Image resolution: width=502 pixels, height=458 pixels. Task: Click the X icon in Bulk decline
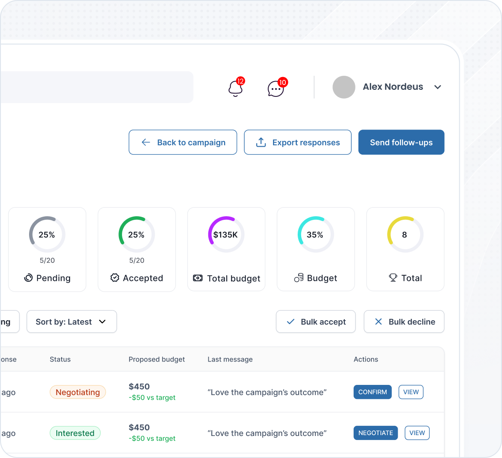point(378,321)
